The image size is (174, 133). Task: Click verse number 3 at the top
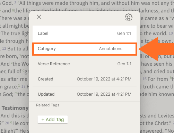(x=15, y=3)
